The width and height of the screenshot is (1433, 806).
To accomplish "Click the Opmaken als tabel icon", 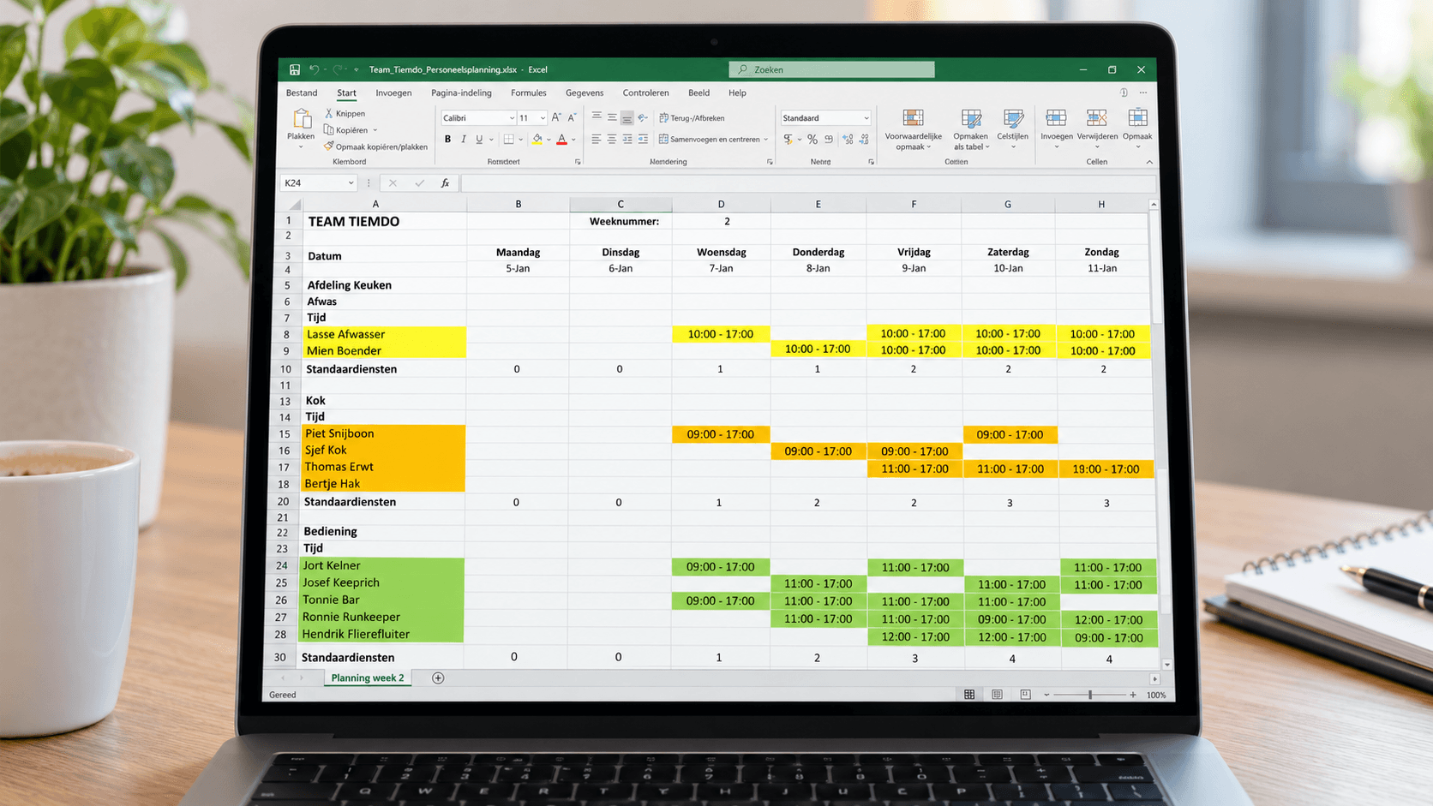I will tap(971, 117).
